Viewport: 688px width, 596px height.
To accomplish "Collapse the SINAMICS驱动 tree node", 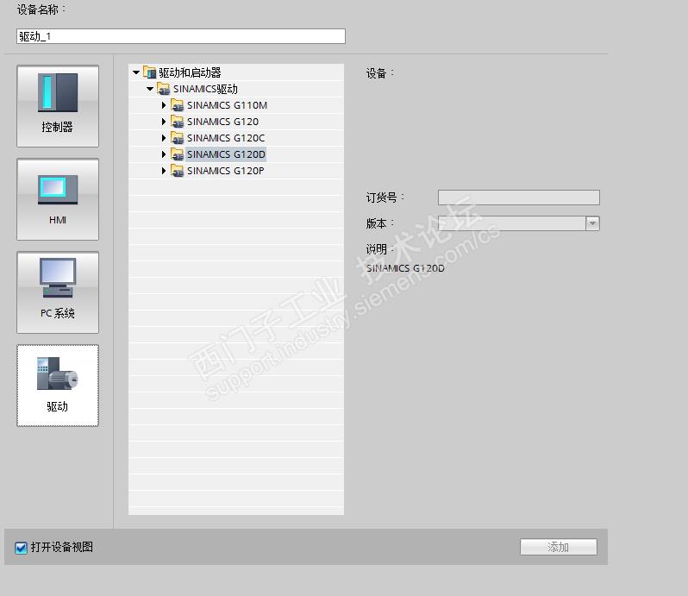I will pyautogui.click(x=150, y=89).
